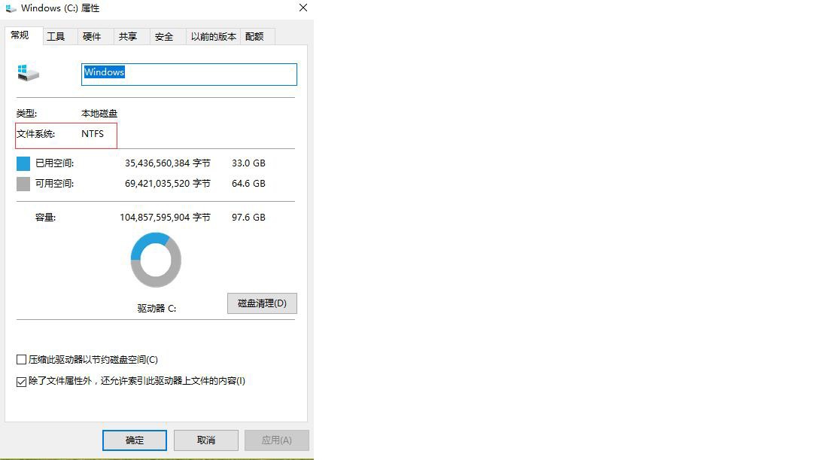Launch 磁盘清理(D)
This screenshot has width=815, height=460.
pos(262,303)
